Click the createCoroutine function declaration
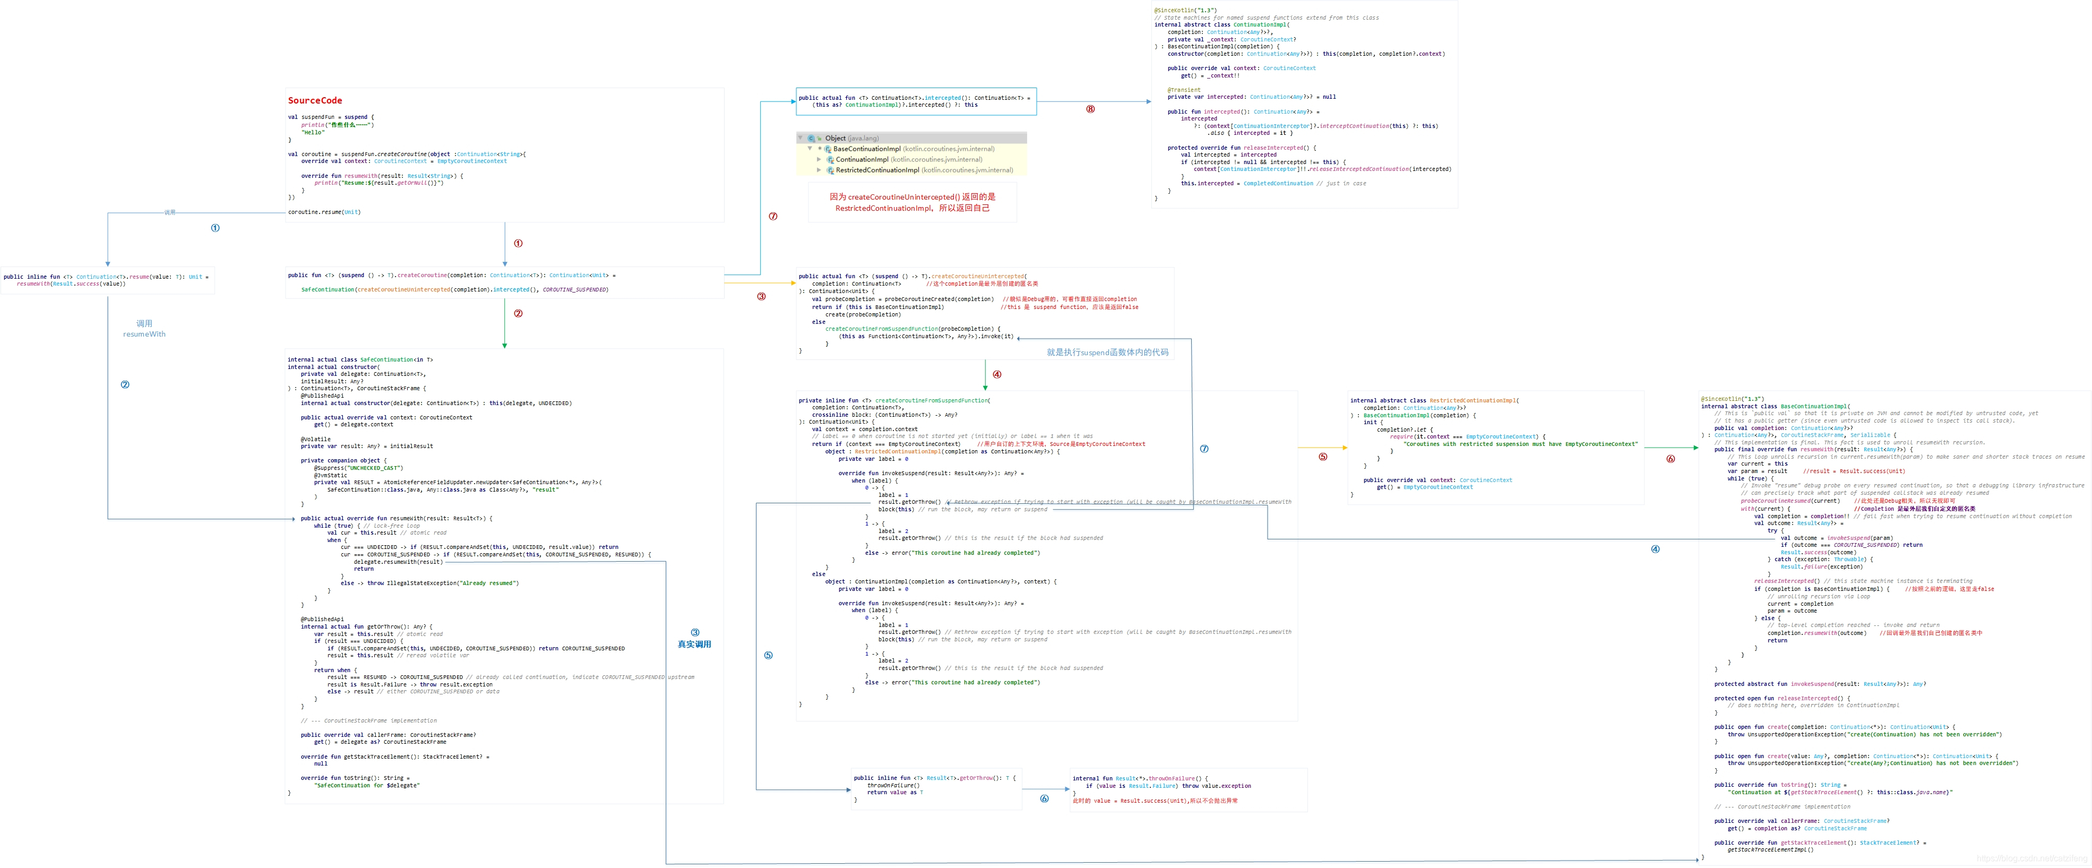 [x=452, y=275]
